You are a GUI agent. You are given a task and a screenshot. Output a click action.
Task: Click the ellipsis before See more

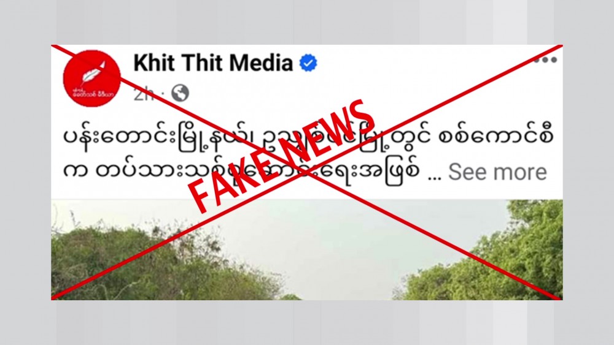click(x=434, y=176)
